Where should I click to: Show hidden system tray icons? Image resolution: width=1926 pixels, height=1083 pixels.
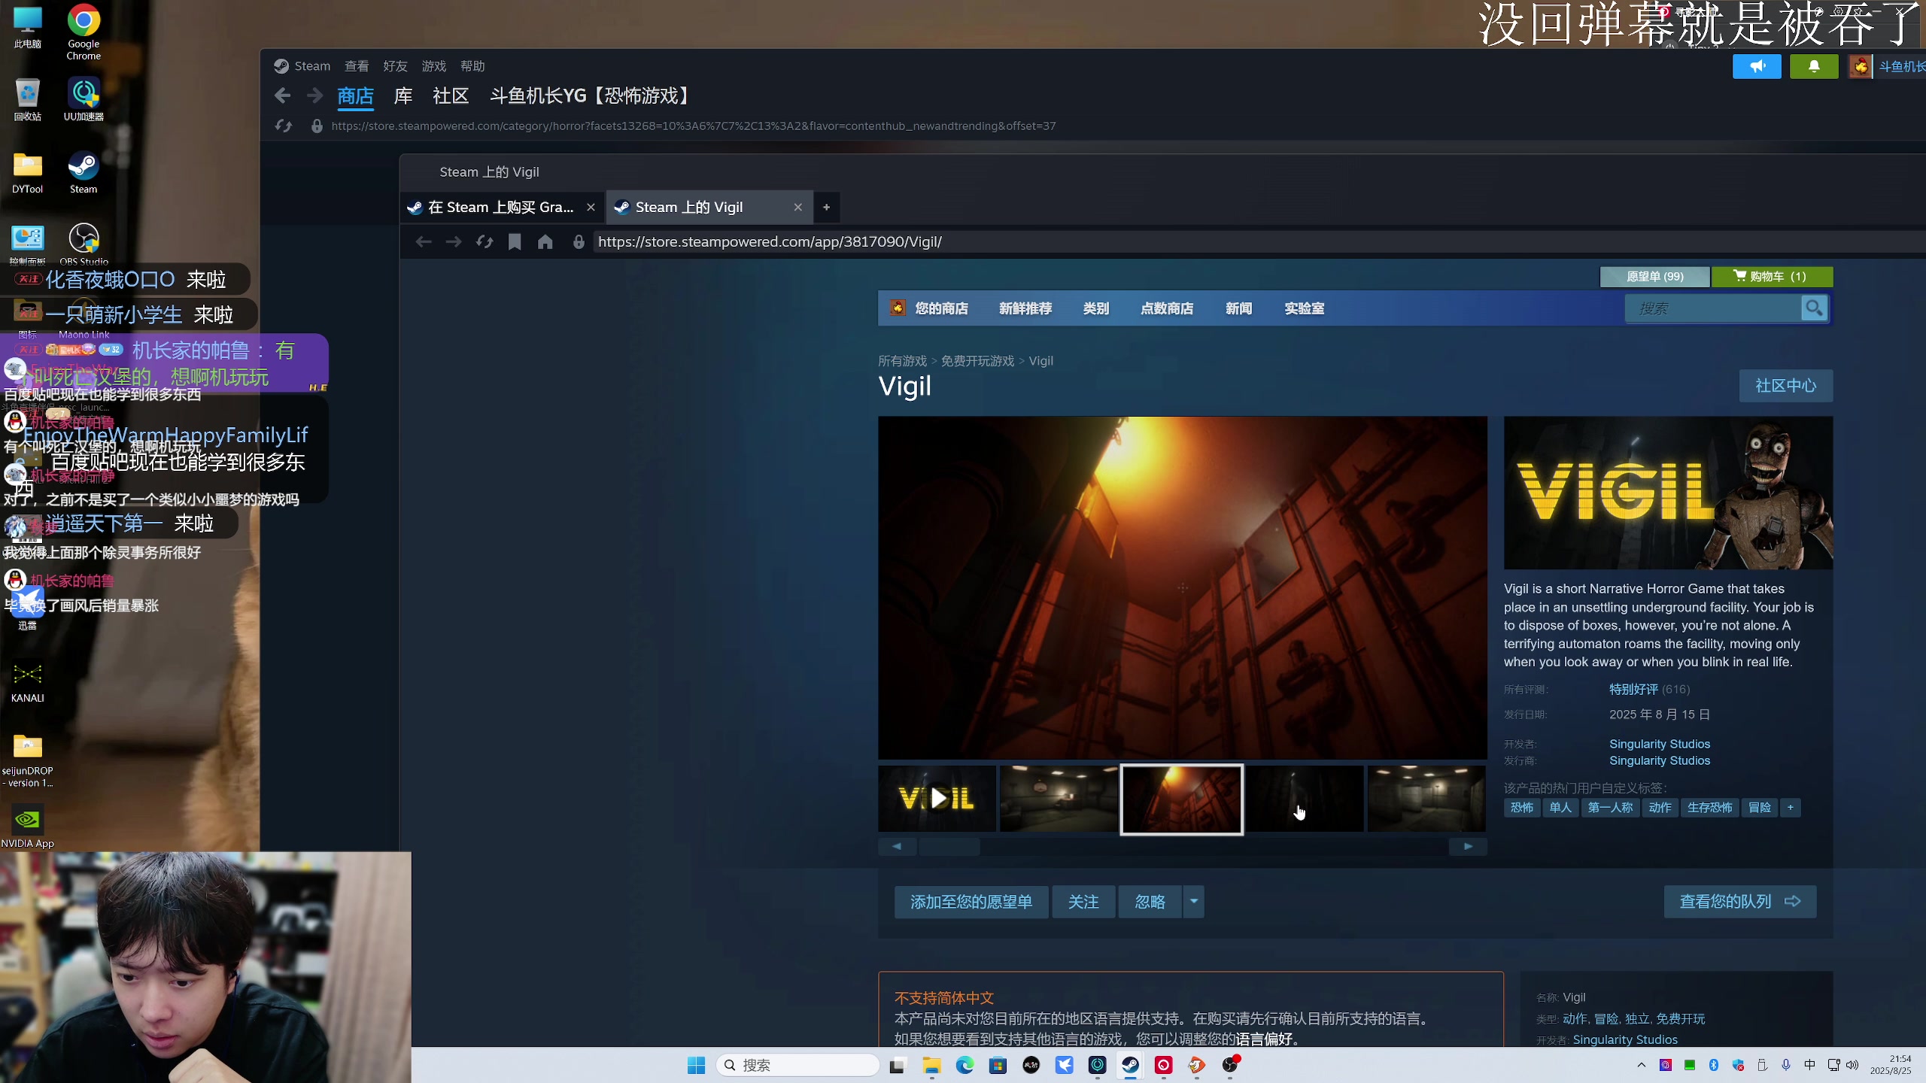[x=1641, y=1065]
